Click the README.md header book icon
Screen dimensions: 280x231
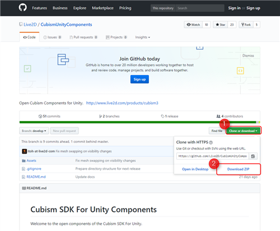24,188
